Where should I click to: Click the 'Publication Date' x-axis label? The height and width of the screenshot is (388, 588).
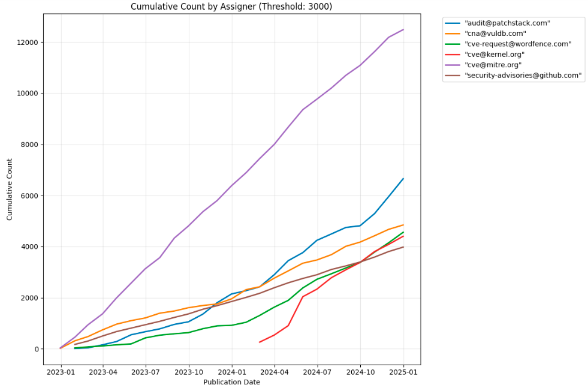[x=232, y=382]
